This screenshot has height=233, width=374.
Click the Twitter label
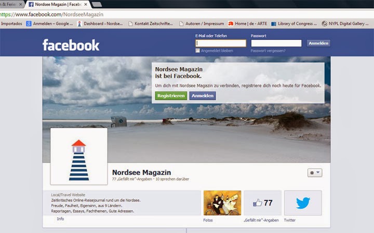289,220
